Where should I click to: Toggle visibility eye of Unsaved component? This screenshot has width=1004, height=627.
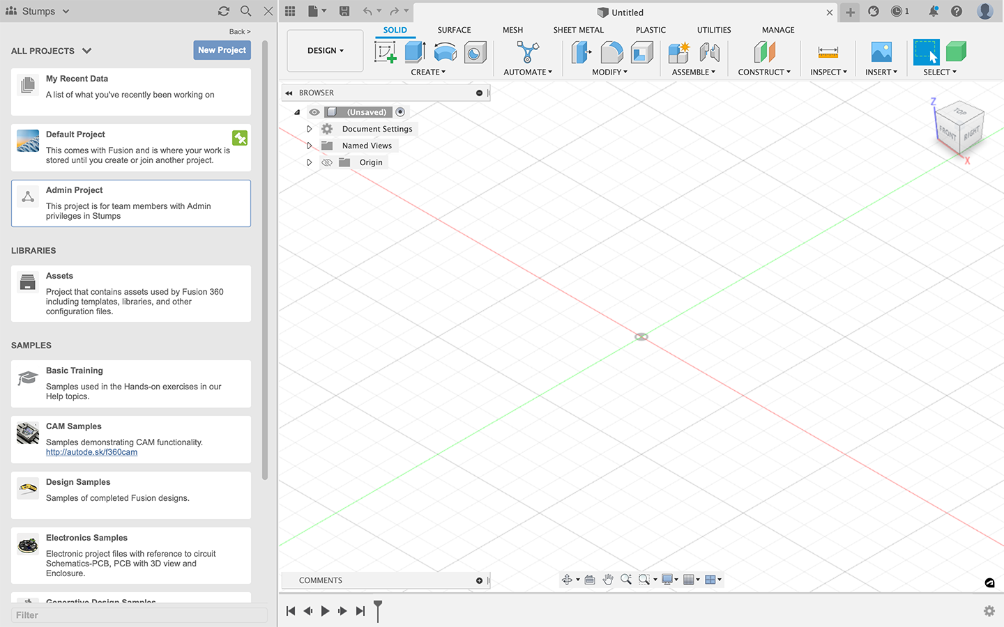click(314, 112)
